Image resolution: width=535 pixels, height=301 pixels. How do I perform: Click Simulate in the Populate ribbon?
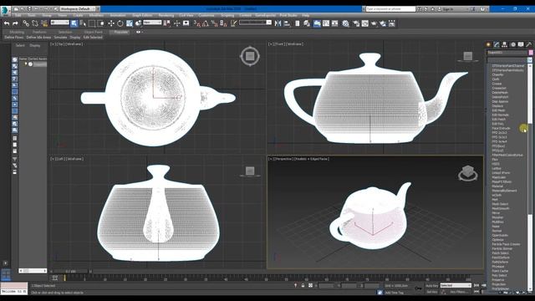[60, 37]
